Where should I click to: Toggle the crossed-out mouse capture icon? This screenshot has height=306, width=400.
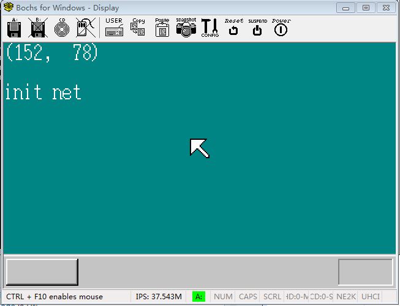[x=86, y=28]
